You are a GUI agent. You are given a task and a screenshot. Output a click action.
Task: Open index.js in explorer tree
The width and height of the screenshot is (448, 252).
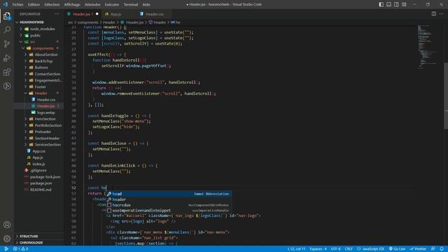[x=39, y=164]
